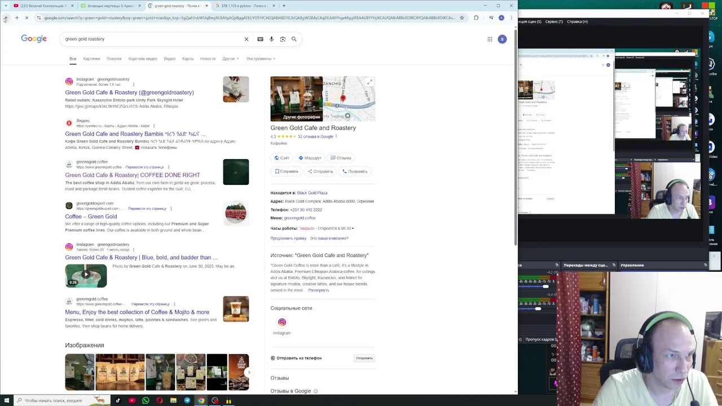
Task: Click the 'Сайт' button in the knowledge panel
Action: (x=281, y=158)
